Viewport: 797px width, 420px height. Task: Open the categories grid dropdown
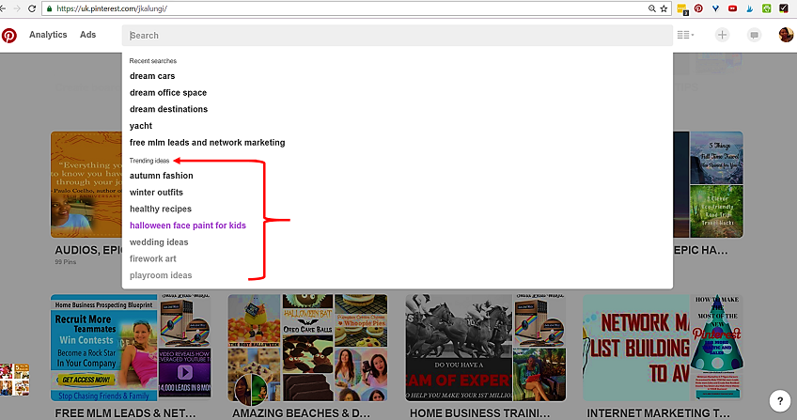[685, 35]
